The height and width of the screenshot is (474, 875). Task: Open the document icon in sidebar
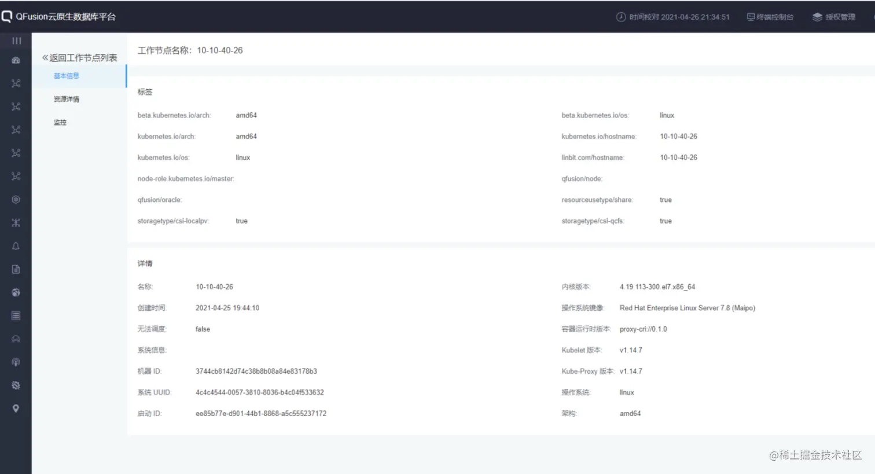pos(16,269)
